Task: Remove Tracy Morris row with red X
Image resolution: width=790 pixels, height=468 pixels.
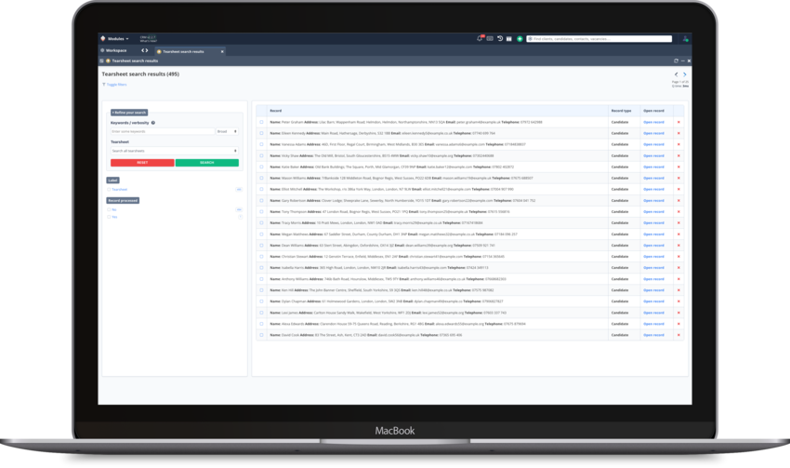Action: pyautogui.click(x=678, y=223)
